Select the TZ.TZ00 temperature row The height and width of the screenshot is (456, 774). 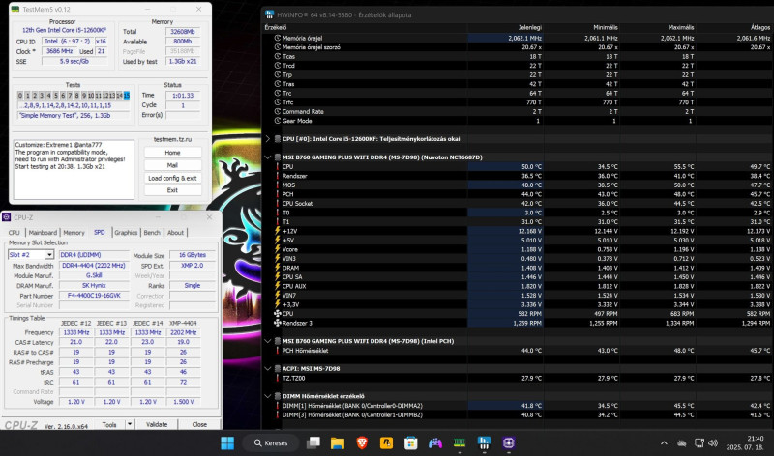click(518, 378)
